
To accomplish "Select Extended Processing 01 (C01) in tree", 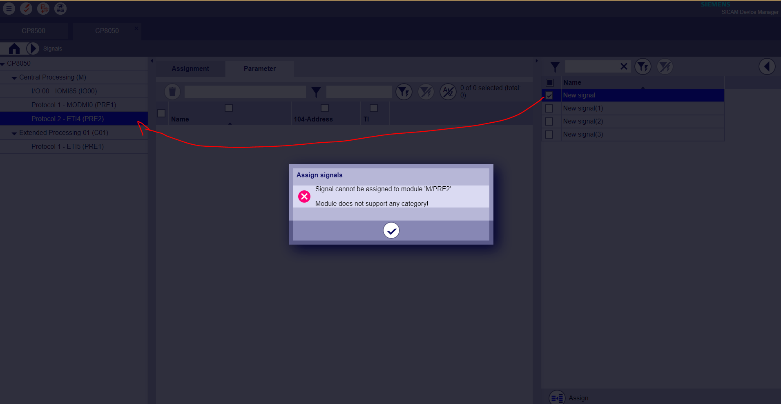I will click(x=64, y=132).
